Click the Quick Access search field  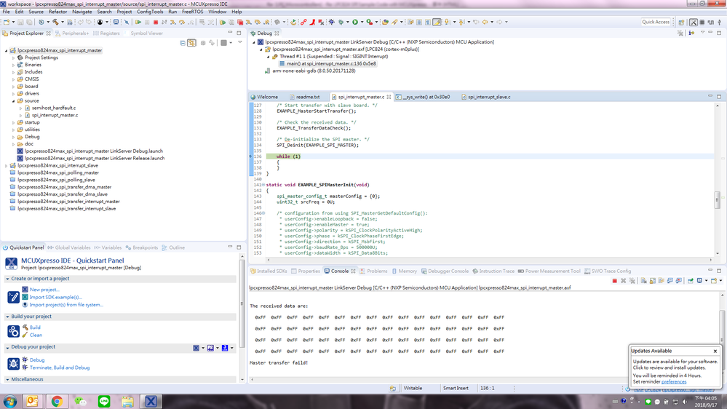pyautogui.click(x=655, y=22)
